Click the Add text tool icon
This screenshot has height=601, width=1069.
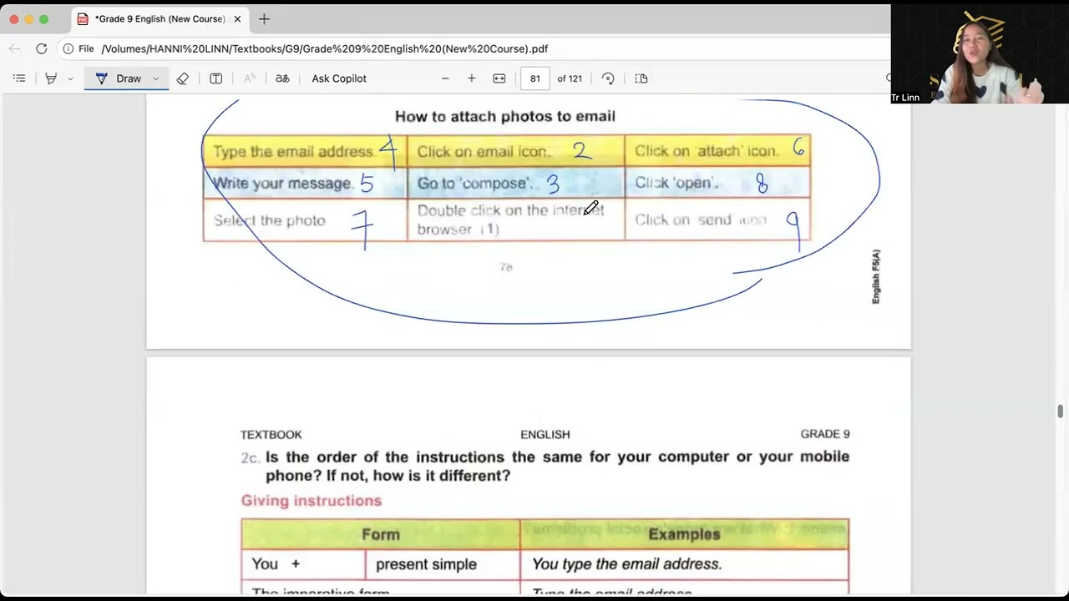click(x=215, y=78)
